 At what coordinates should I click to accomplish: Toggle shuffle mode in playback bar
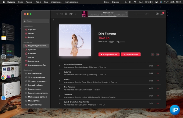point(57,14)
